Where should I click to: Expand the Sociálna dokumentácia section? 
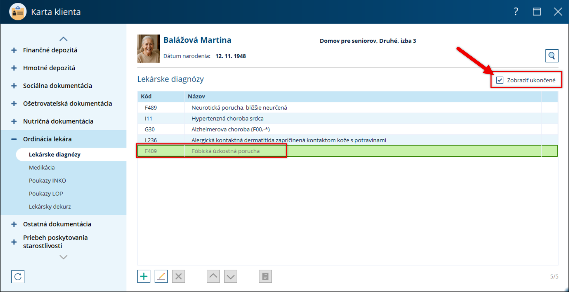pos(14,86)
